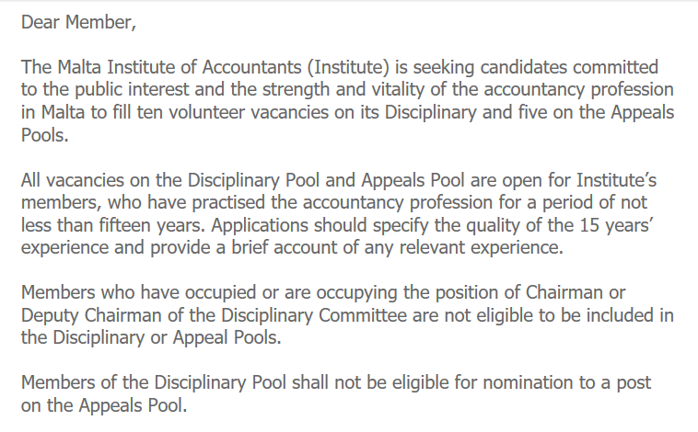Click the phrase 'Disciplinary Committee'
Viewport: 698px width, 432px height.
coord(314,315)
